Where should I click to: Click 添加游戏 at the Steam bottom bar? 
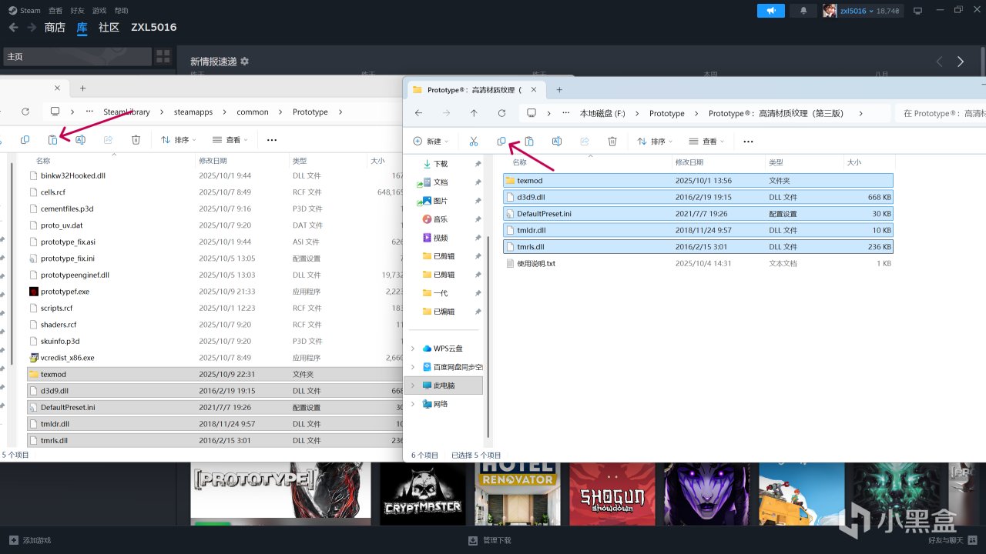point(30,540)
